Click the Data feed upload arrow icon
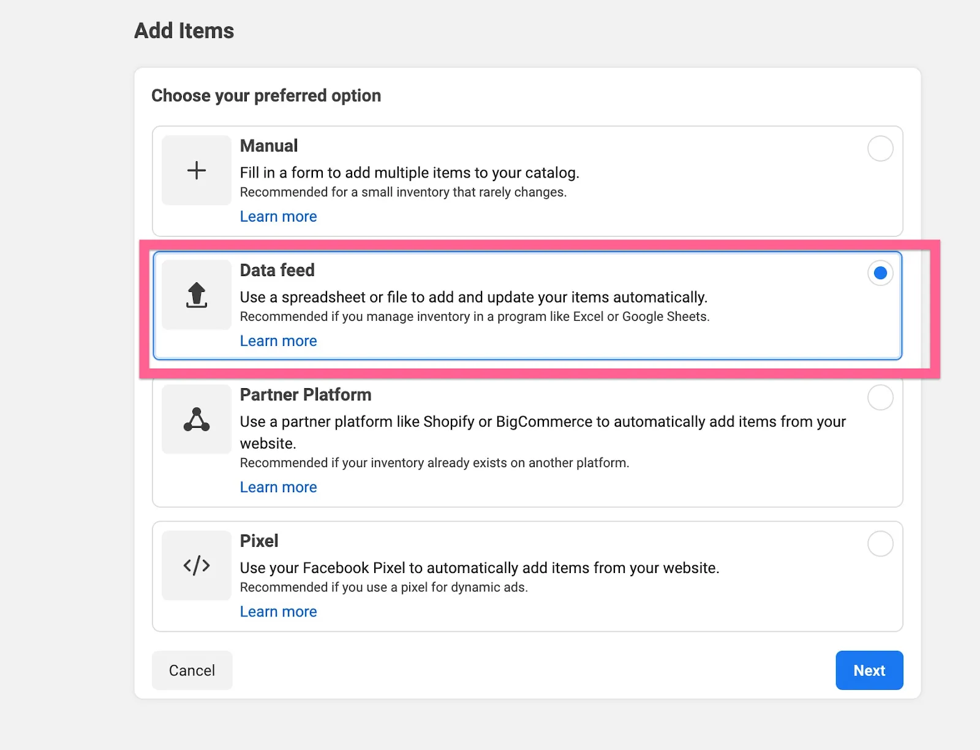980x750 pixels. 197,295
